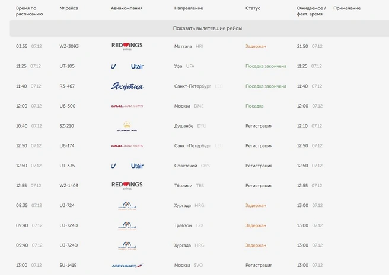Click the Ural Airlines logo for U6-300
This screenshot has width=389, height=275.
127,106
